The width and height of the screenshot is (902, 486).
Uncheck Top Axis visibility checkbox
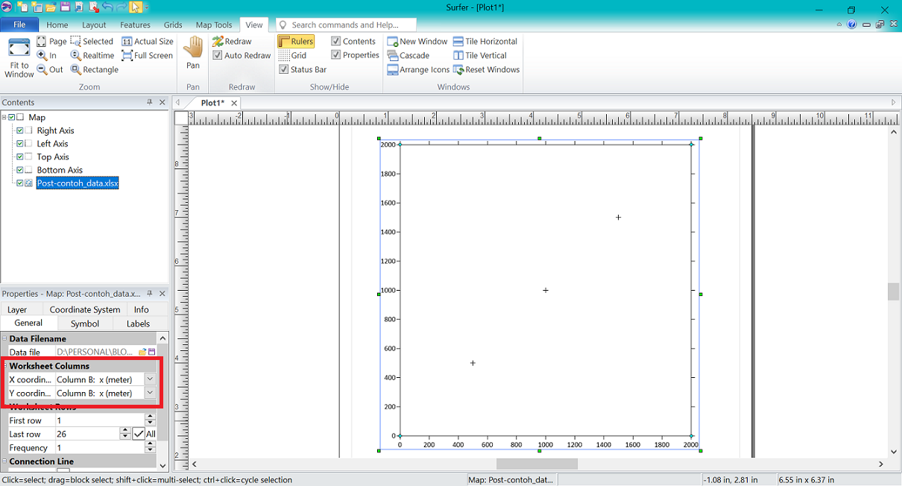point(20,157)
